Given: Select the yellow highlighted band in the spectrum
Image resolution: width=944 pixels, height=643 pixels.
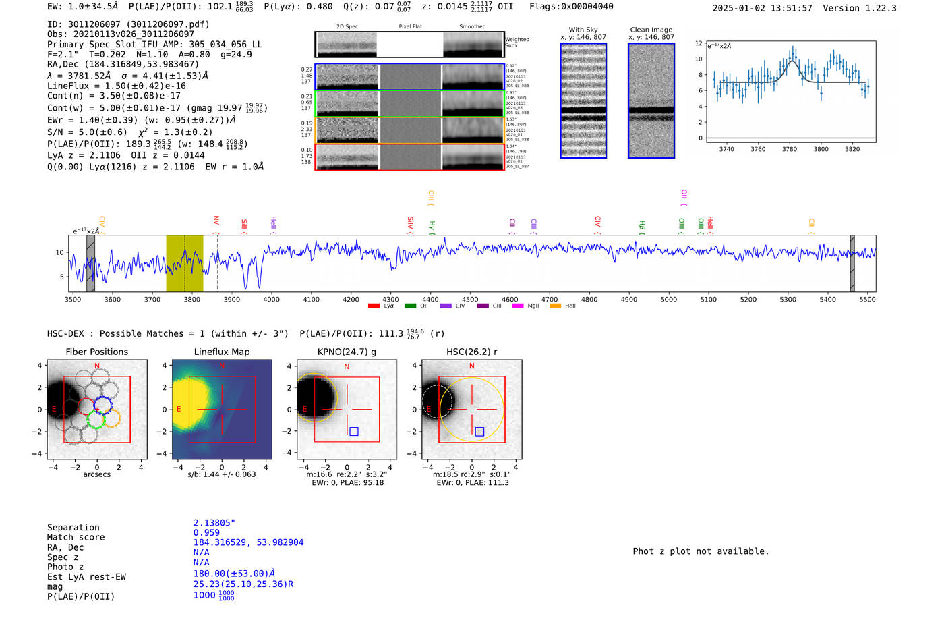Looking at the screenshot, I should click(185, 264).
